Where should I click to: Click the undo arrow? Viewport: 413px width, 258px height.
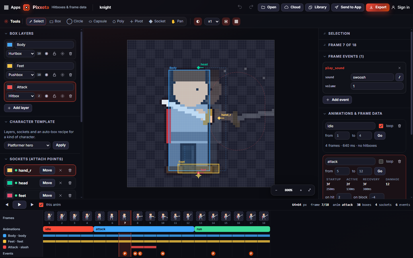[240, 7]
